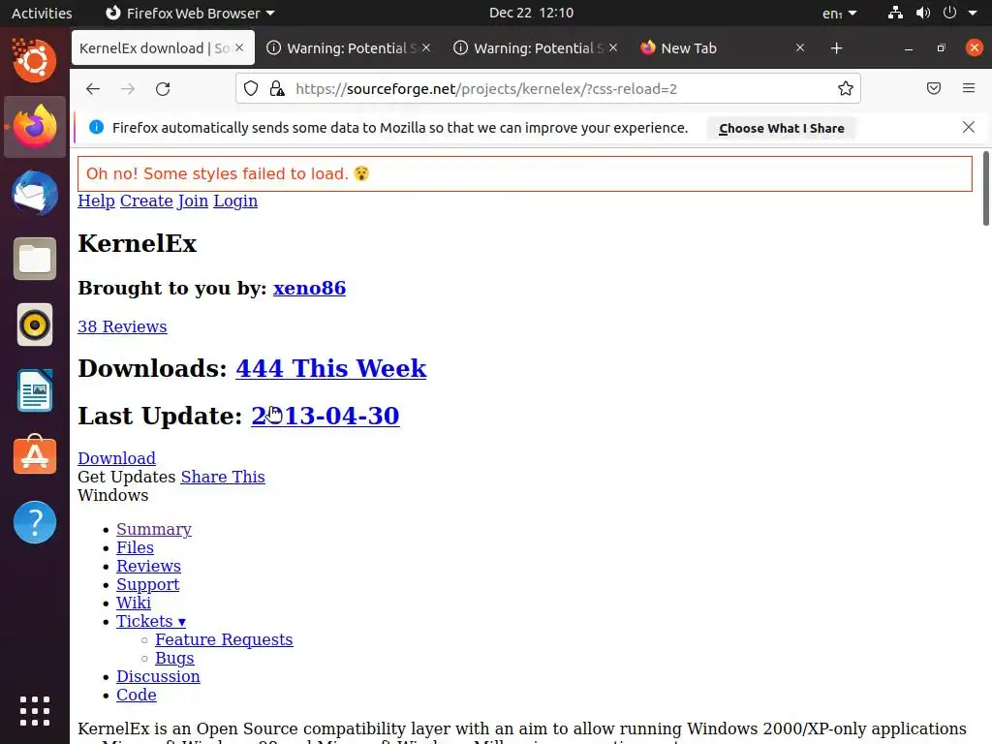Click the Download link
992x744 pixels.
(x=116, y=458)
